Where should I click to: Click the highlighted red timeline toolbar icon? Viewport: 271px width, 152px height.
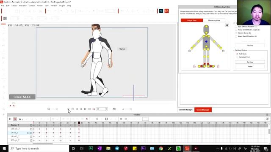coord(15,119)
